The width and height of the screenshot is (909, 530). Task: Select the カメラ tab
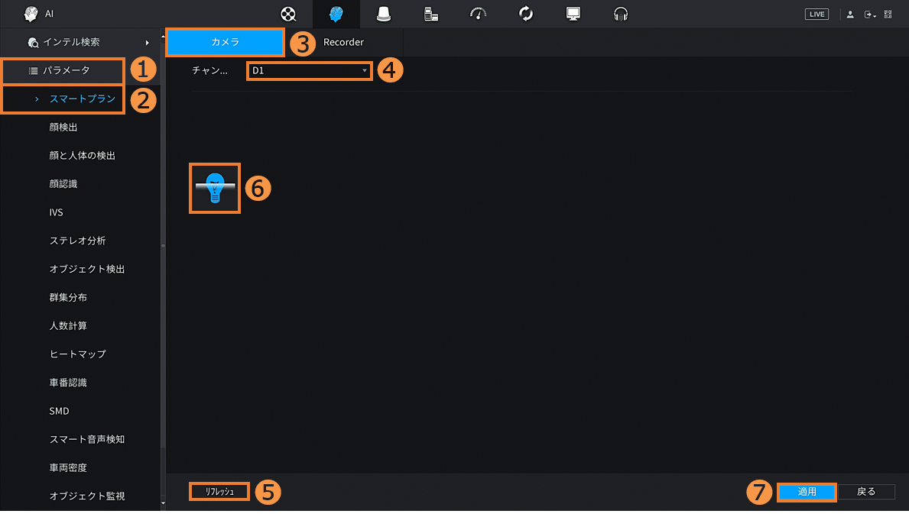coord(225,42)
